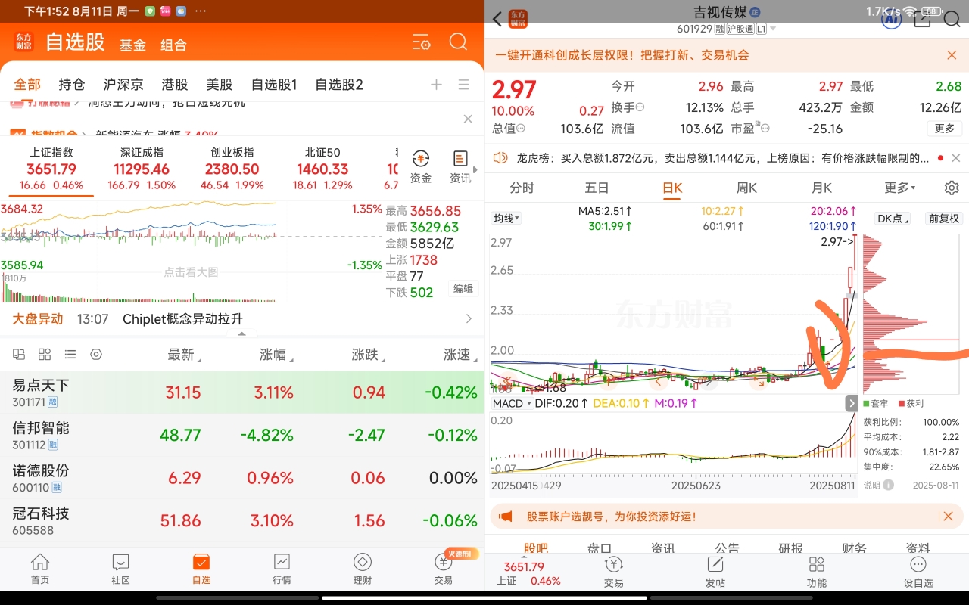Close the news ticker banner

[468, 119]
